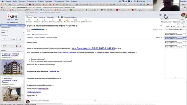The width and height of the screenshot is (187, 105).
Task: Click the Удалить trash icon
Action: 60,20
